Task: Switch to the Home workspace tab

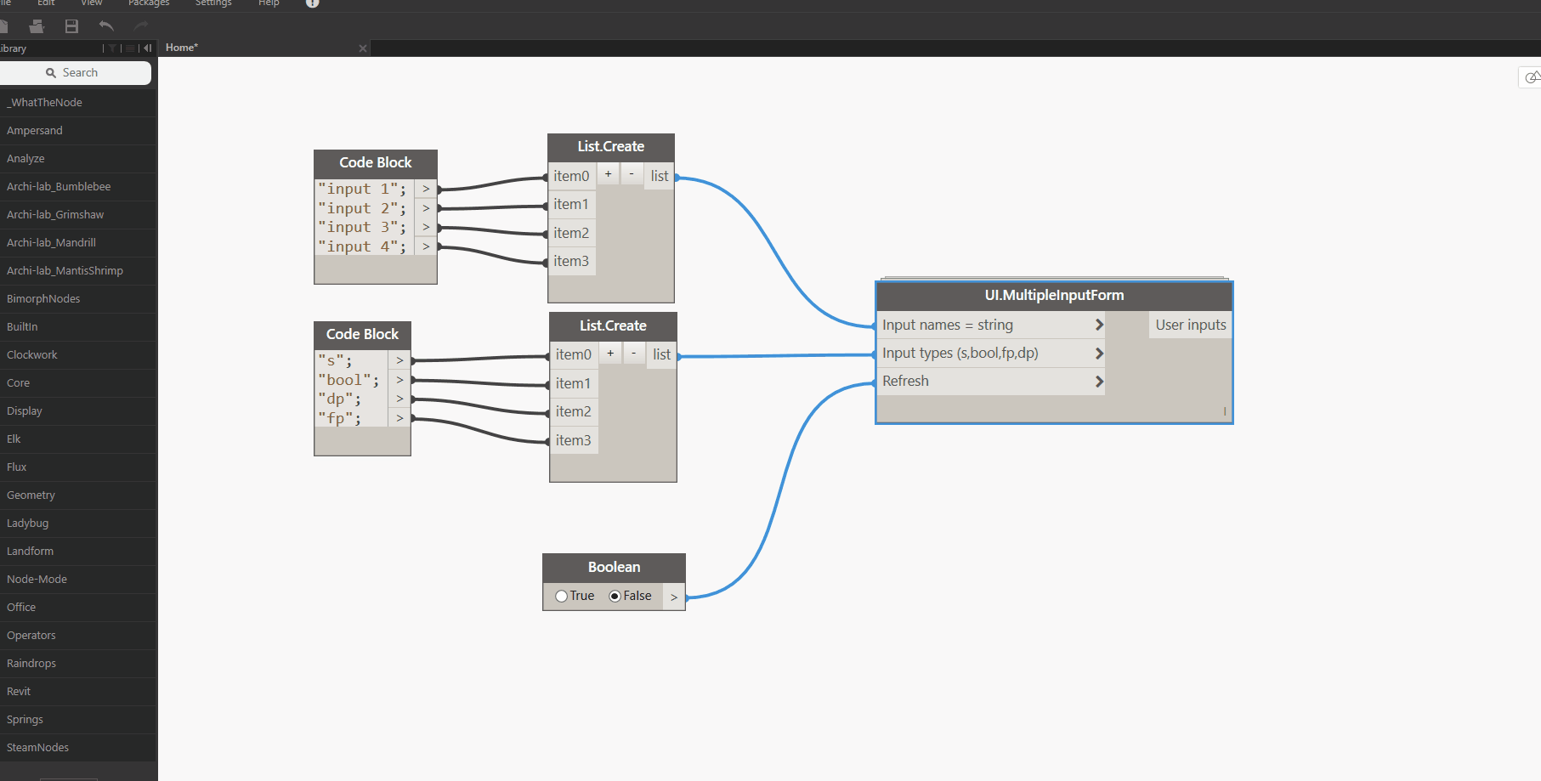Action: pos(182,48)
